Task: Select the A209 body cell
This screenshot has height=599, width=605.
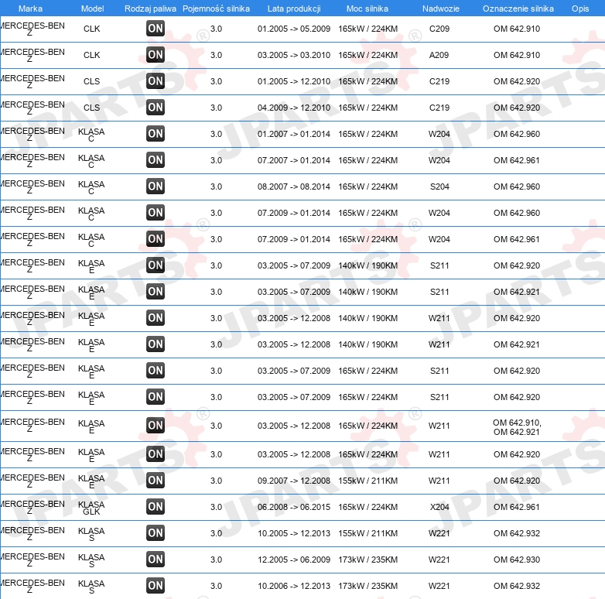Action: pos(439,55)
